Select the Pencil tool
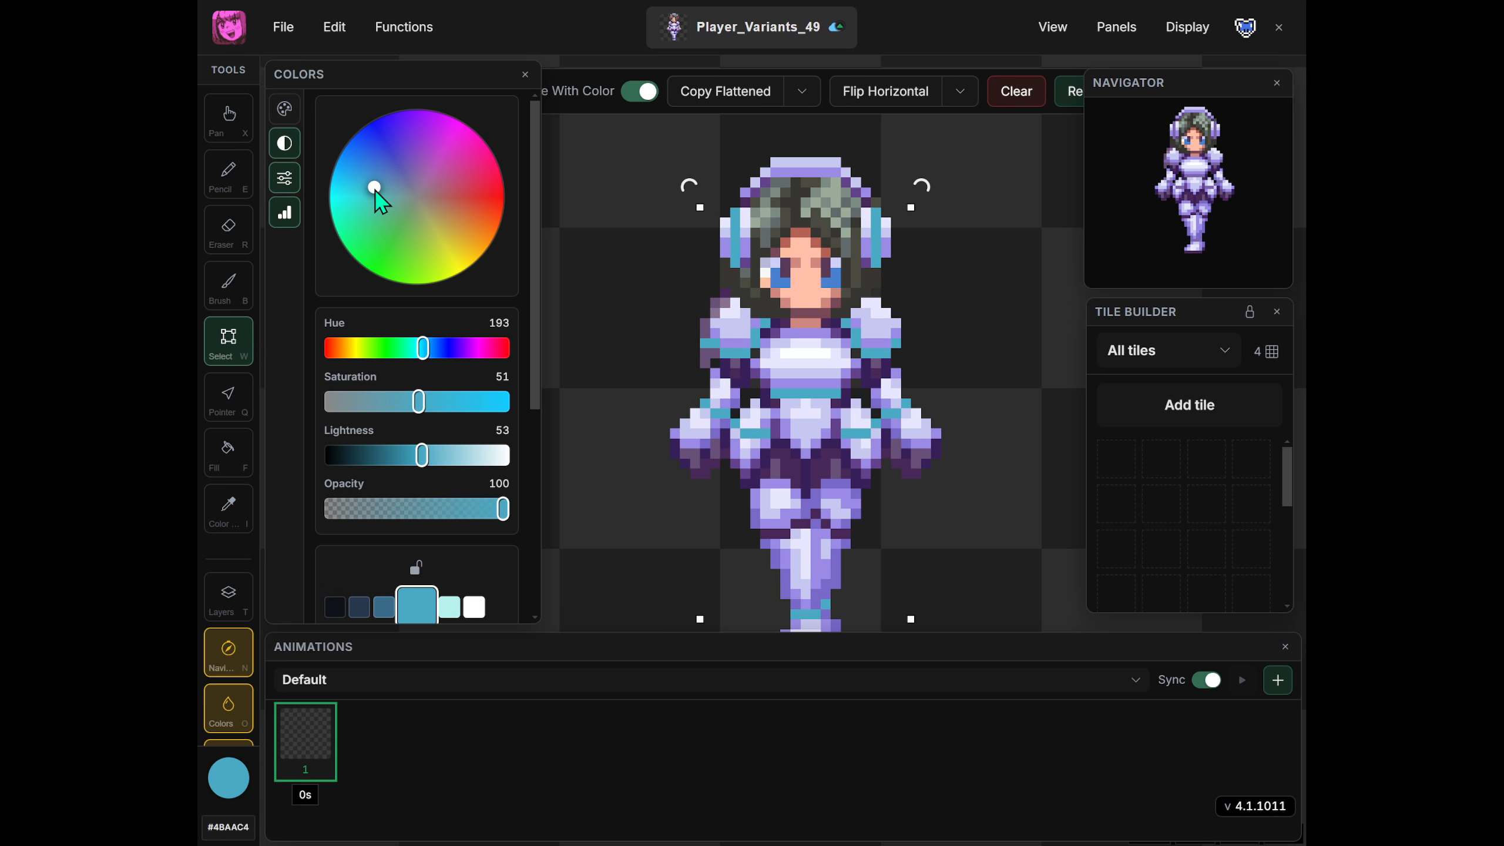The width and height of the screenshot is (1504, 846). [228, 174]
